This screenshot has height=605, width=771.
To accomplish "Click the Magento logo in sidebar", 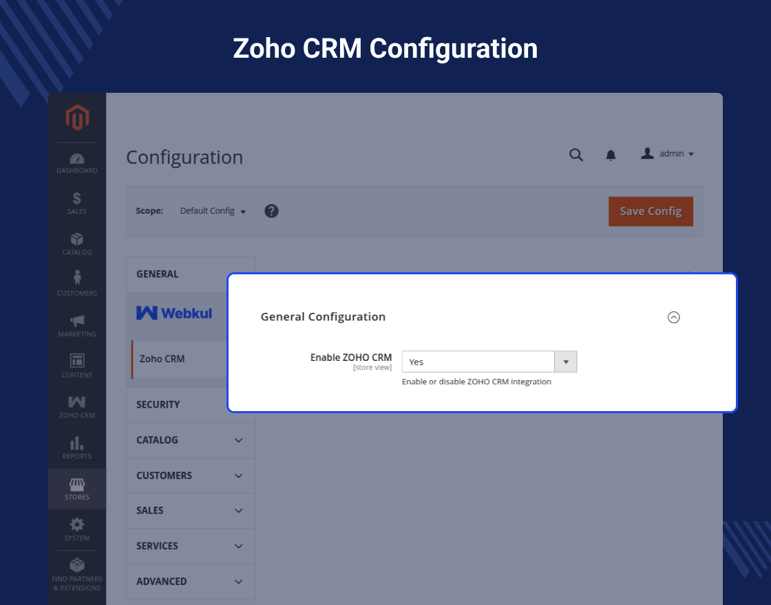I will click(77, 118).
